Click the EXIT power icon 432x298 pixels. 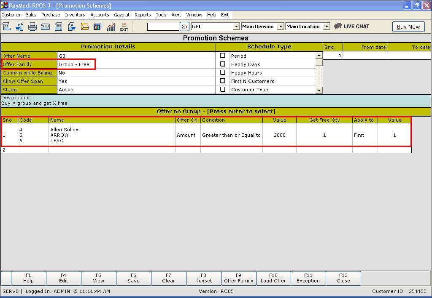(124, 27)
